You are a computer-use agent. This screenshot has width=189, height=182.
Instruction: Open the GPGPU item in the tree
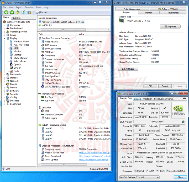click(15, 68)
